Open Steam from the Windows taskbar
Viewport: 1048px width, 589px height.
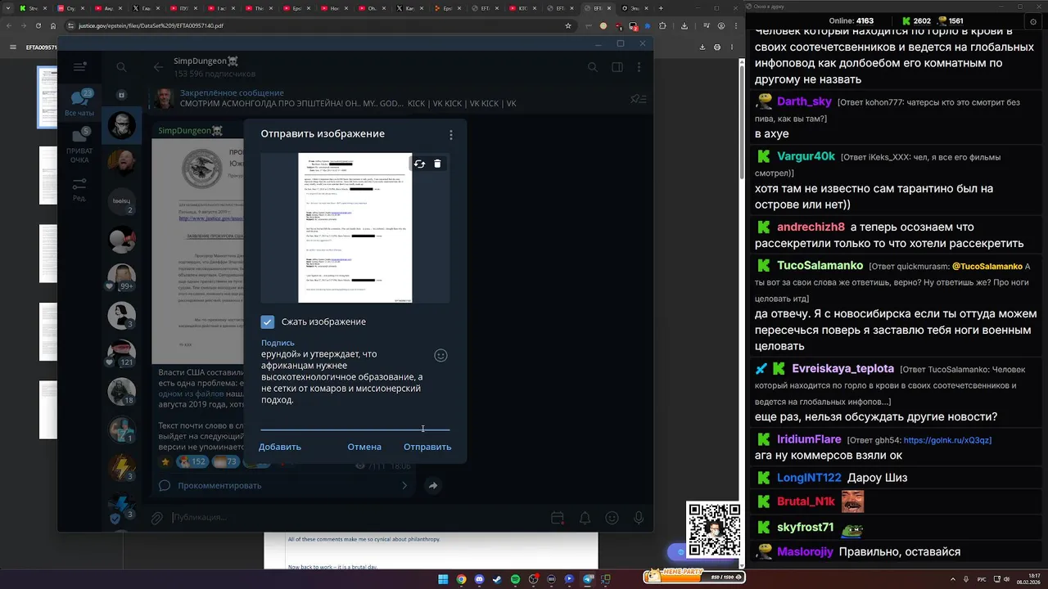pyautogui.click(x=497, y=579)
